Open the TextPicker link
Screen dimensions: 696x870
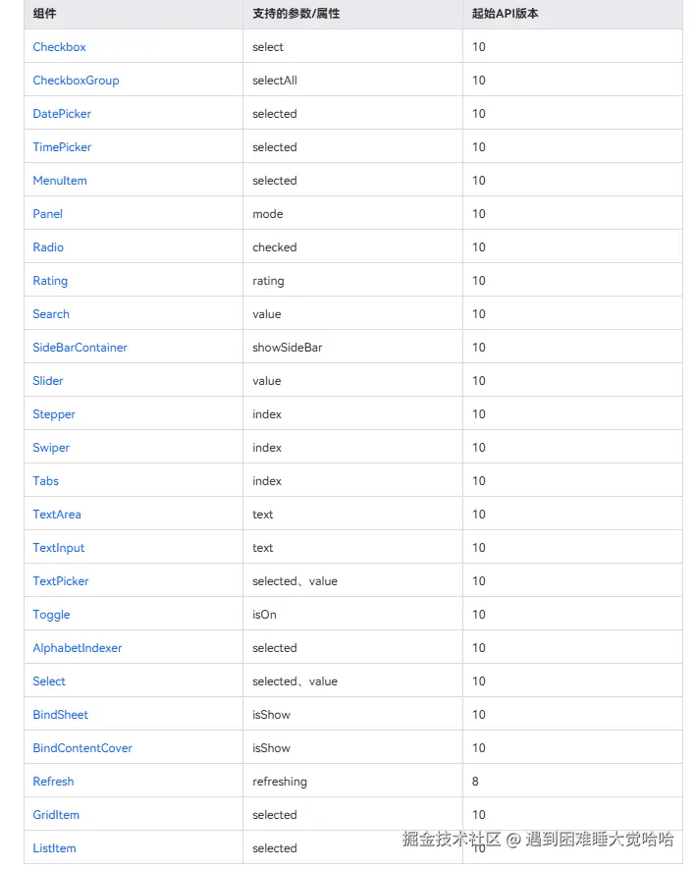tap(61, 581)
